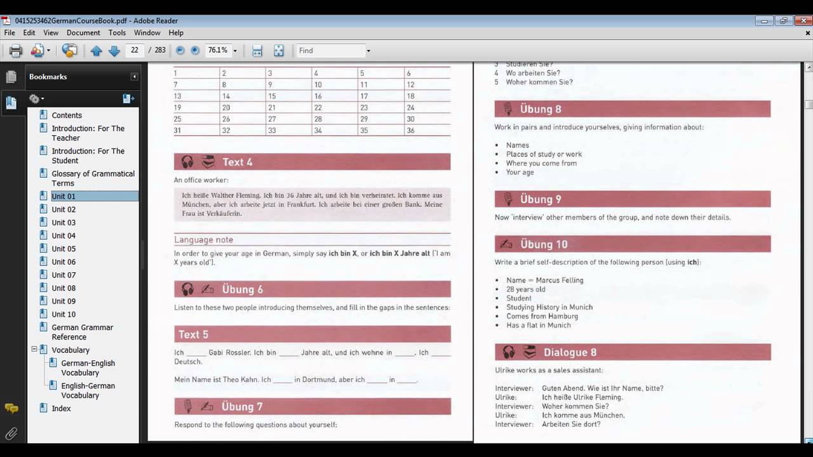This screenshot has height=457, width=813.
Task: Jump to the Unit 08 bookmark
Action: pos(64,288)
